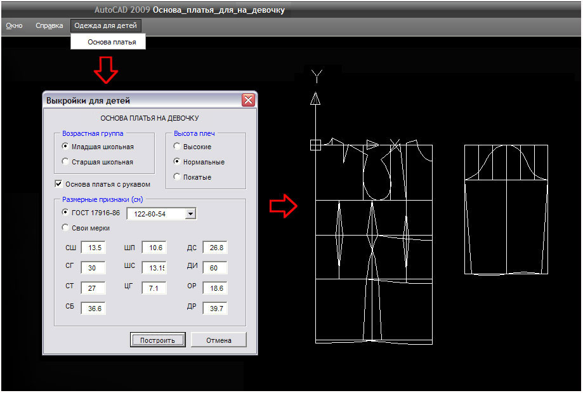Toggle Основа платья с рукавом checkbox
The height and width of the screenshot is (393, 583).
pos(59,185)
